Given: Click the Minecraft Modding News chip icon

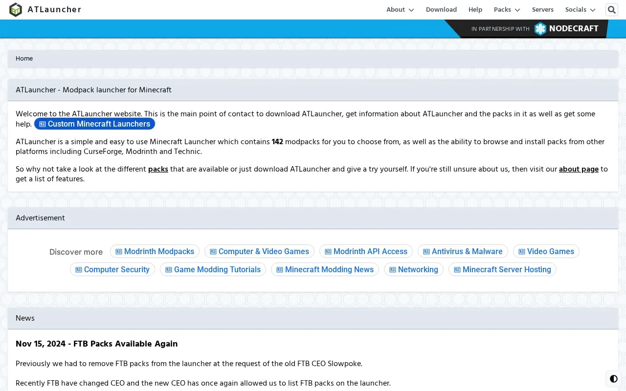Looking at the screenshot, I should (280, 270).
